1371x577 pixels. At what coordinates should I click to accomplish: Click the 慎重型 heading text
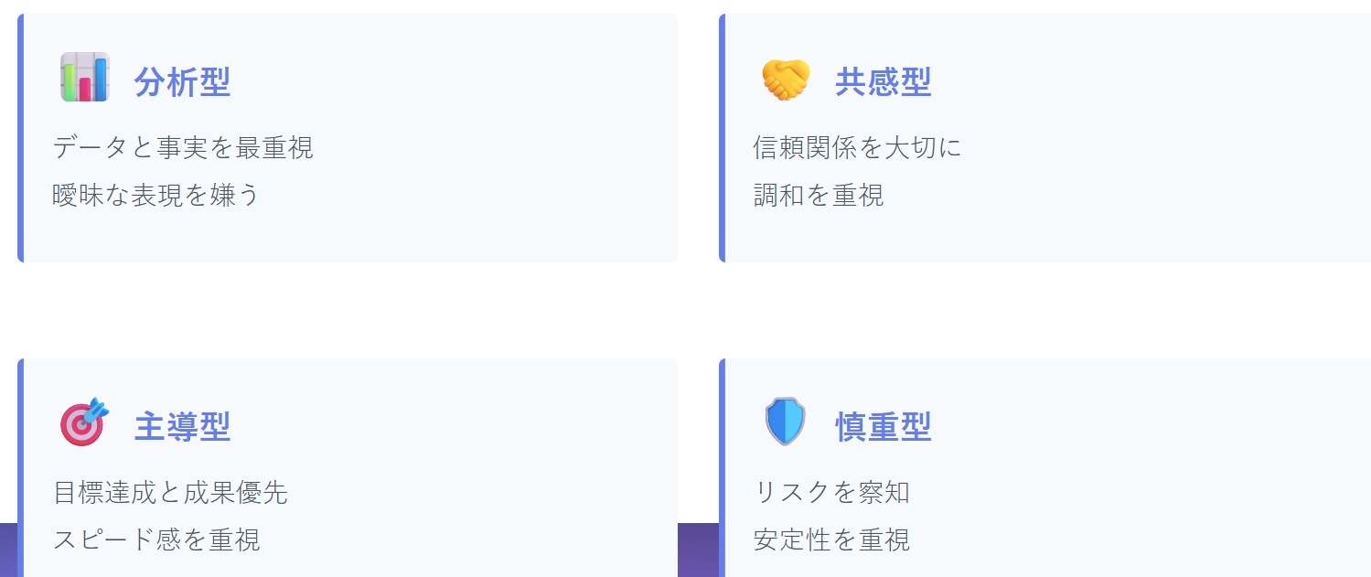point(883,427)
